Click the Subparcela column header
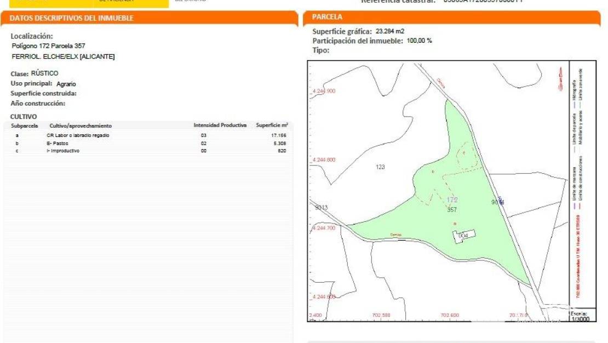The image size is (608, 343). point(25,125)
